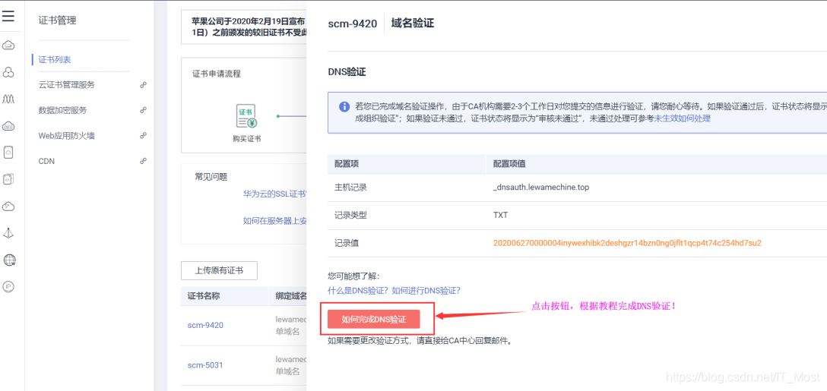Viewport: 827px width, 391px height.
Task: Click the orange 记录值 record value
Action: pos(627,244)
